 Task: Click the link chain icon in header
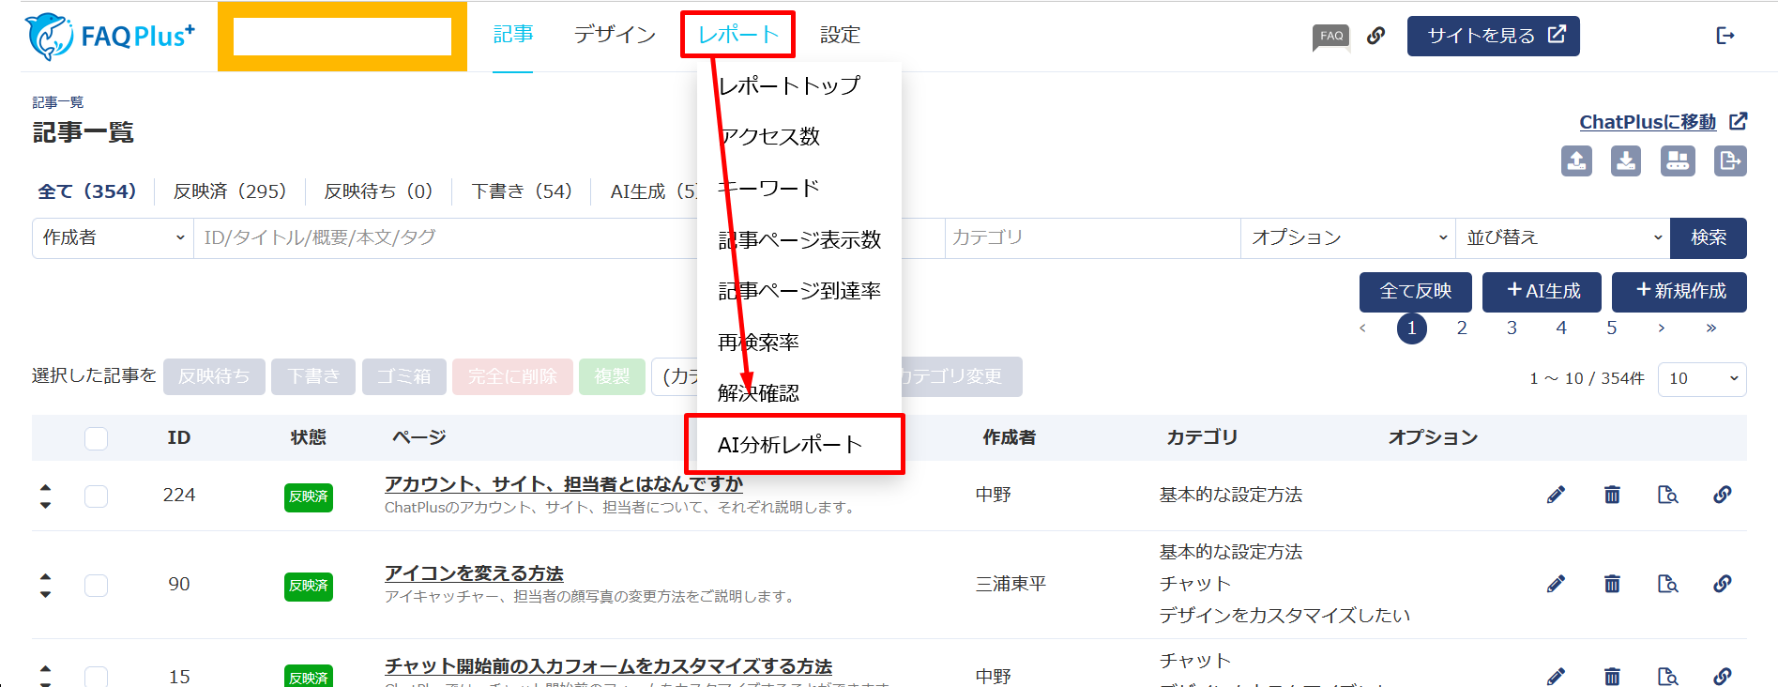(x=1375, y=36)
